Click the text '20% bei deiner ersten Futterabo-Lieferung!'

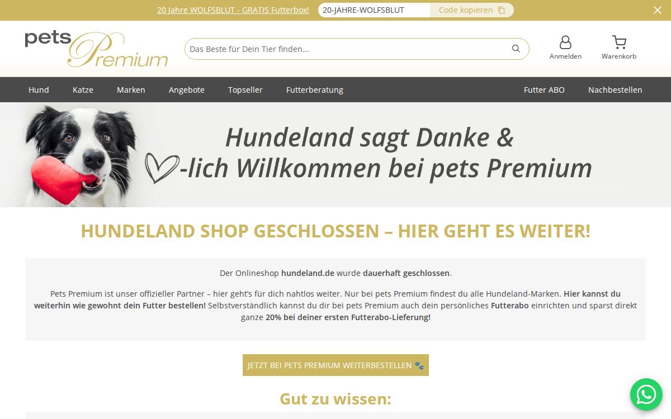pos(348,317)
